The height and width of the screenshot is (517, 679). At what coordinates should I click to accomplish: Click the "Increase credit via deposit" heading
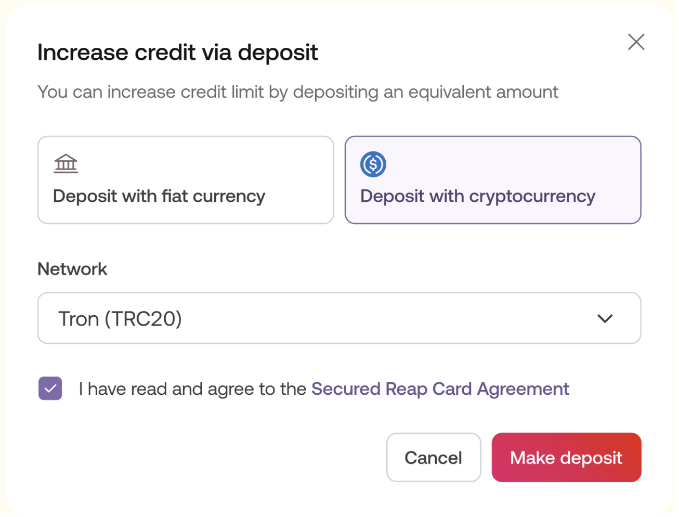[x=177, y=53]
